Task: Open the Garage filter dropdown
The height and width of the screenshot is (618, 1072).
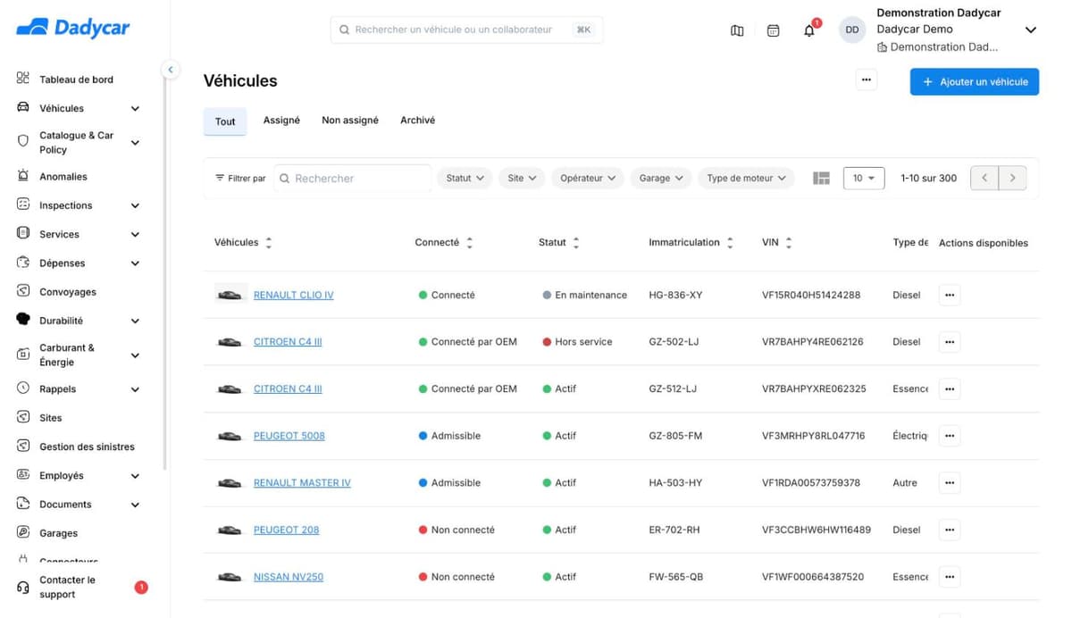Action: click(661, 178)
